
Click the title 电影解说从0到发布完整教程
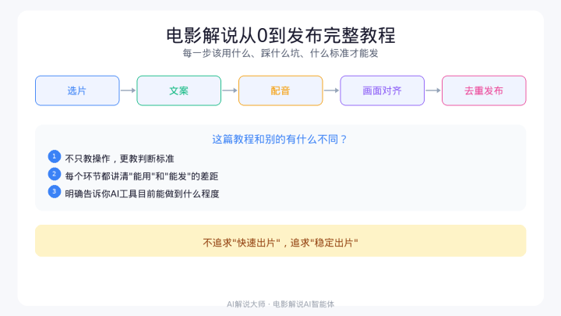tap(280, 35)
